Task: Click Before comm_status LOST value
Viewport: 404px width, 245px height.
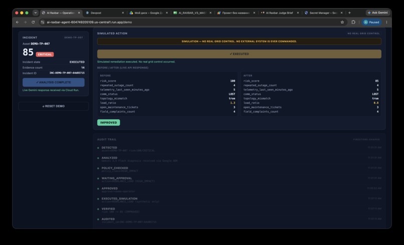Action: (x=232, y=94)
